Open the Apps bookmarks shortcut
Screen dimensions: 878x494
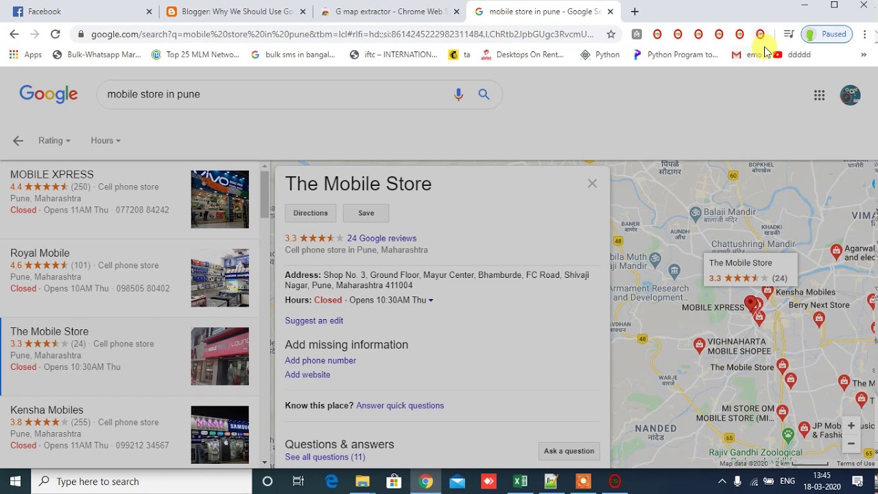25,55
